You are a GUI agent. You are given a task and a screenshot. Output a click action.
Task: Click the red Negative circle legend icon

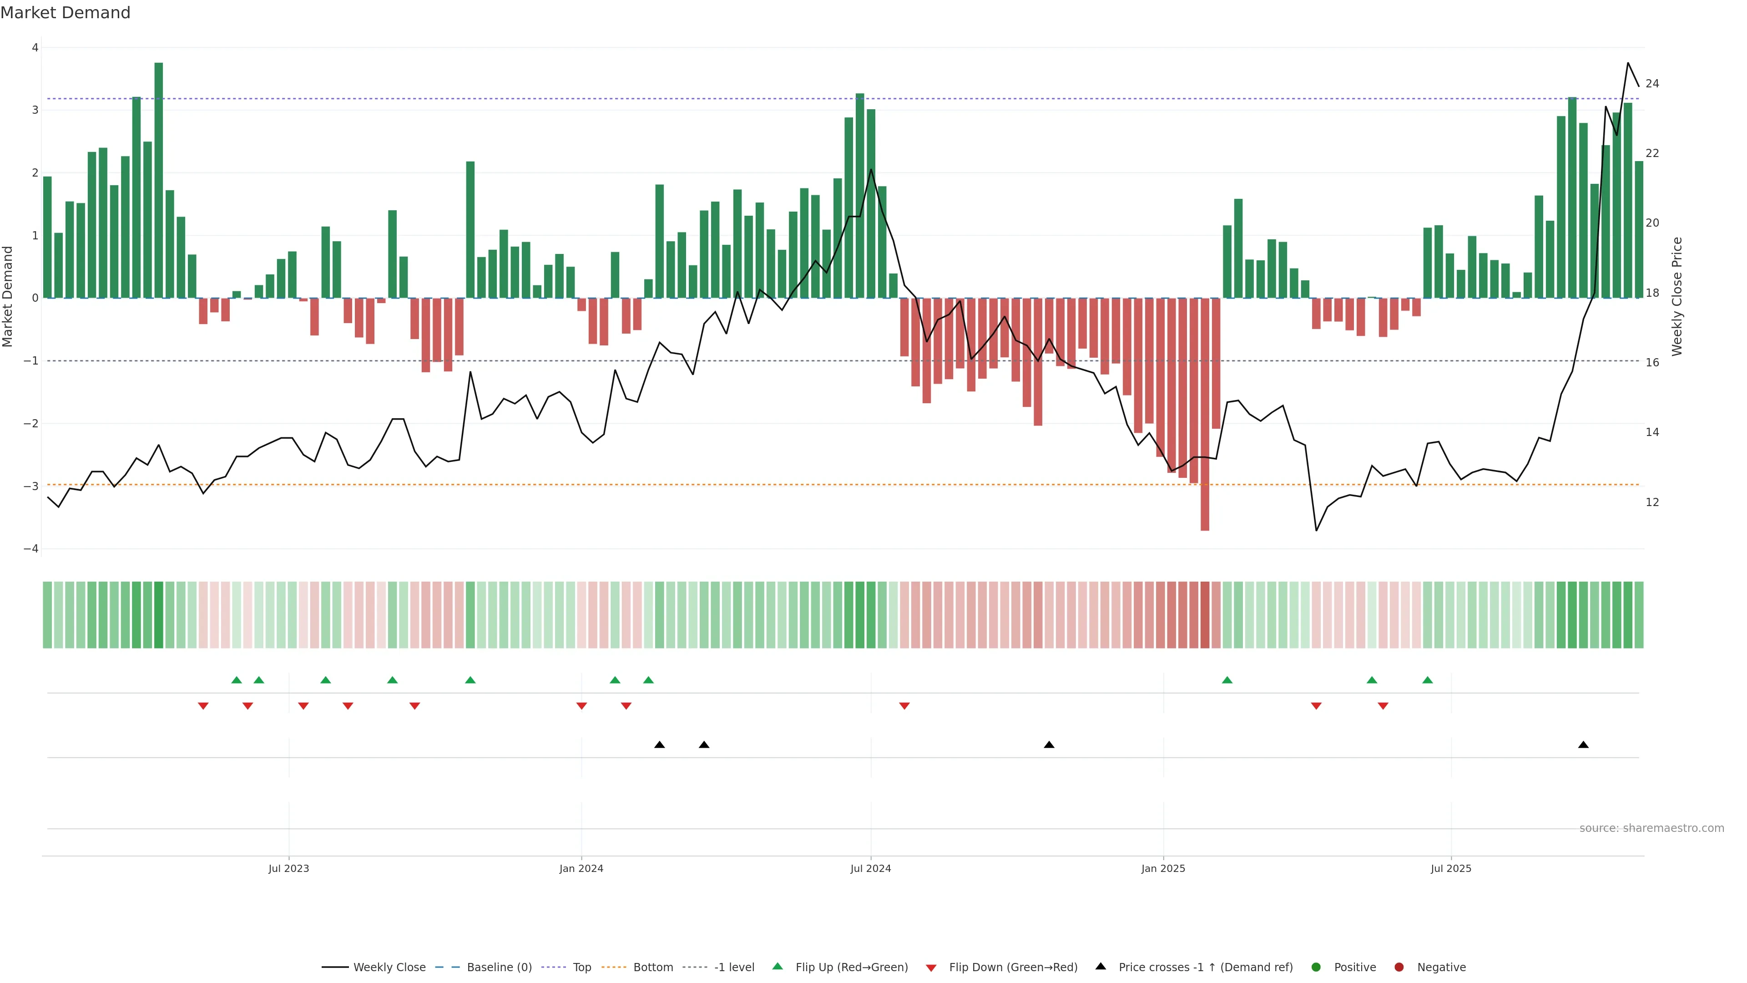pyautogui.click(x=1399, y=967)
